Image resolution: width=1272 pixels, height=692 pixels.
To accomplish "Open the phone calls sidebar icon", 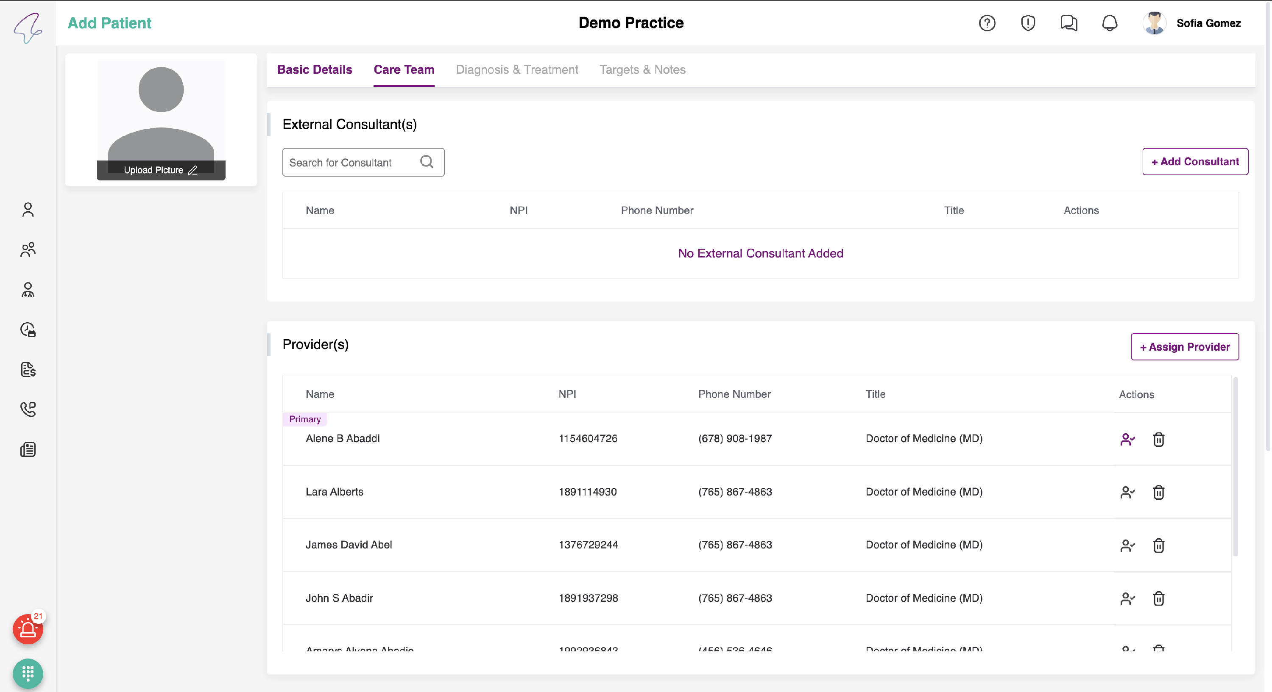I will point(28,410).
